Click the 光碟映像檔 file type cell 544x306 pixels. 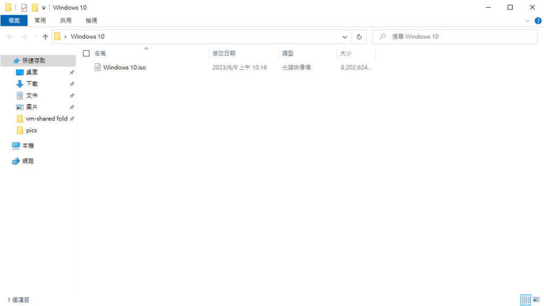[296, 67]
